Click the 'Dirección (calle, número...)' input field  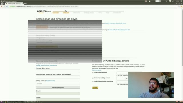[x=58, y=77]
